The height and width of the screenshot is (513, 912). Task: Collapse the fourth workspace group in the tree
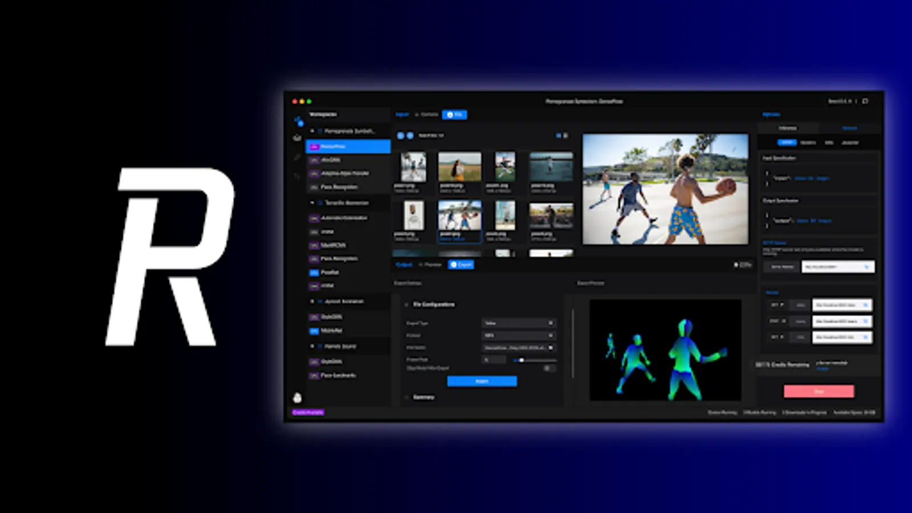click(x=312, y=346)
